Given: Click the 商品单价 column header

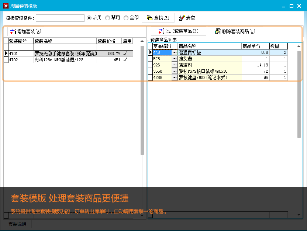Looking at the screenshot, I should [255, 46].
